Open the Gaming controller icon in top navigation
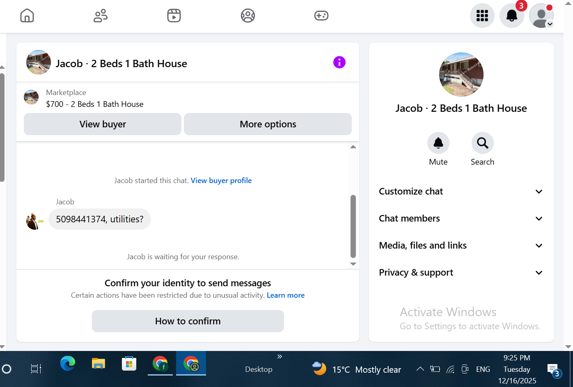The image size is (573, 387). [x=321, y=16]
